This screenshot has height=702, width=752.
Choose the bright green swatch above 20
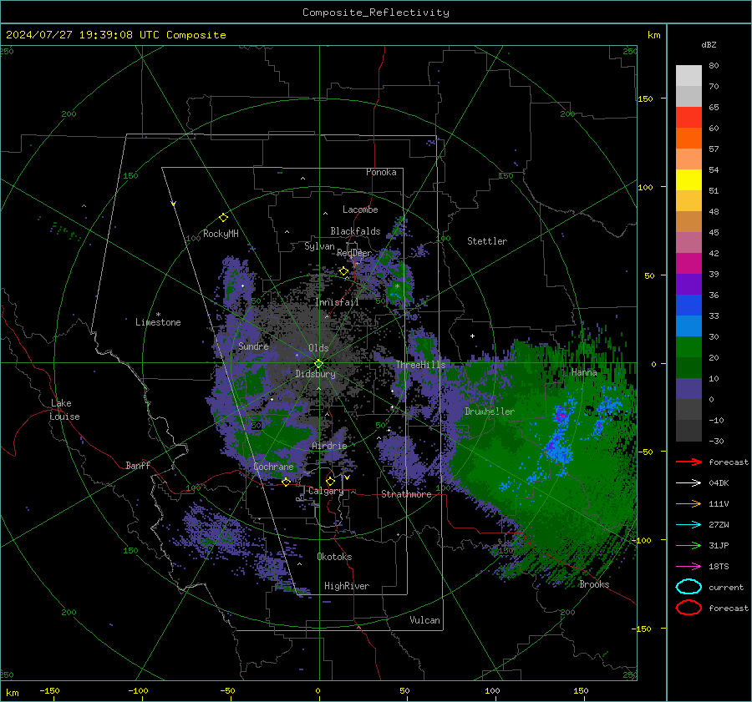pyautogui.click(x=688, y=346)
